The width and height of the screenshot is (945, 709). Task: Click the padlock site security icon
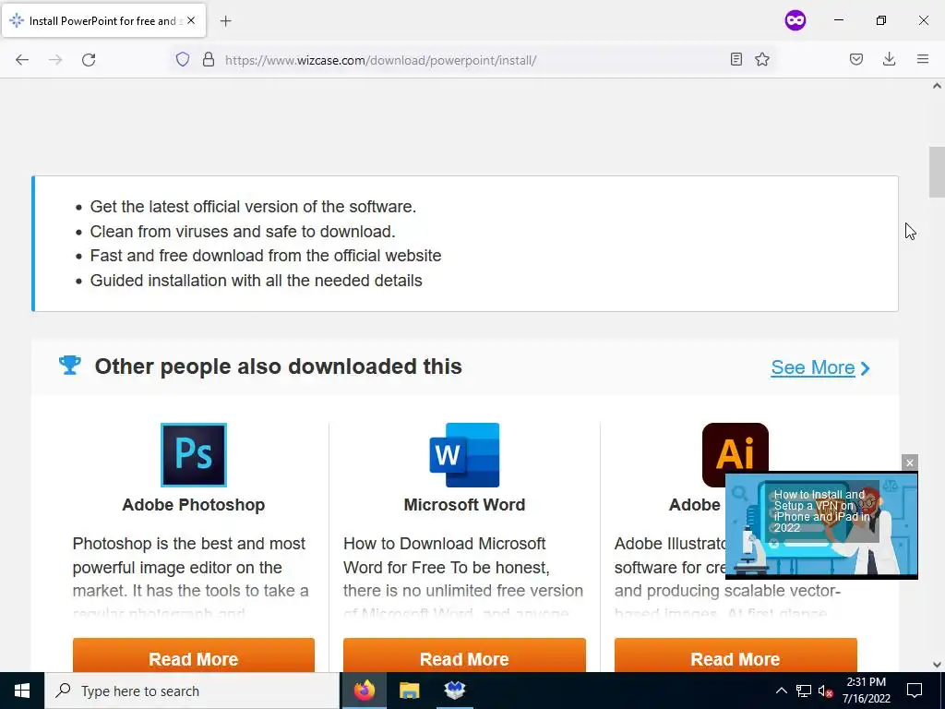click(x=209, y=59)
